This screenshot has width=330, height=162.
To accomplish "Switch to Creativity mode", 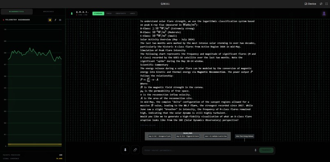I will 121,13.
